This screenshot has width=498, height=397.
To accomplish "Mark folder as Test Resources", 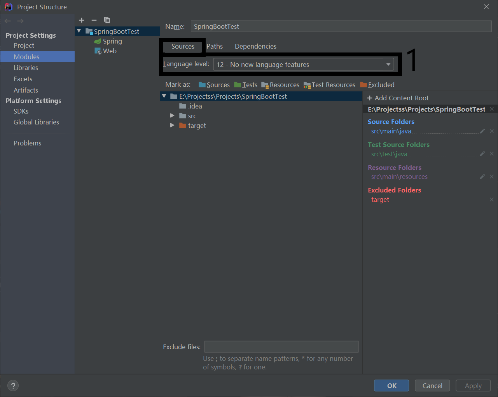I will [x=329, y=85].
